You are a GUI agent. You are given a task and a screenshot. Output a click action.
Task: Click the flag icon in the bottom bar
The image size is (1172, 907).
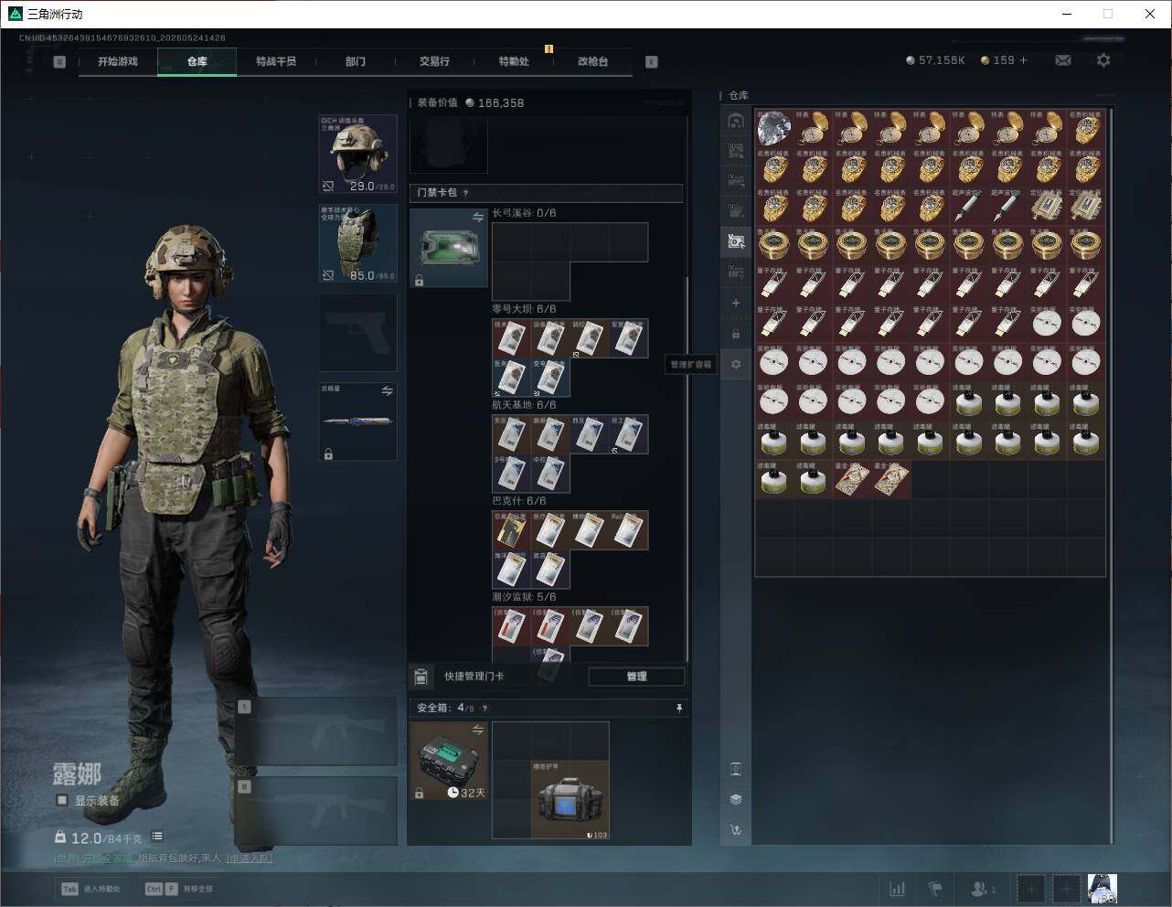click(934, 888)
